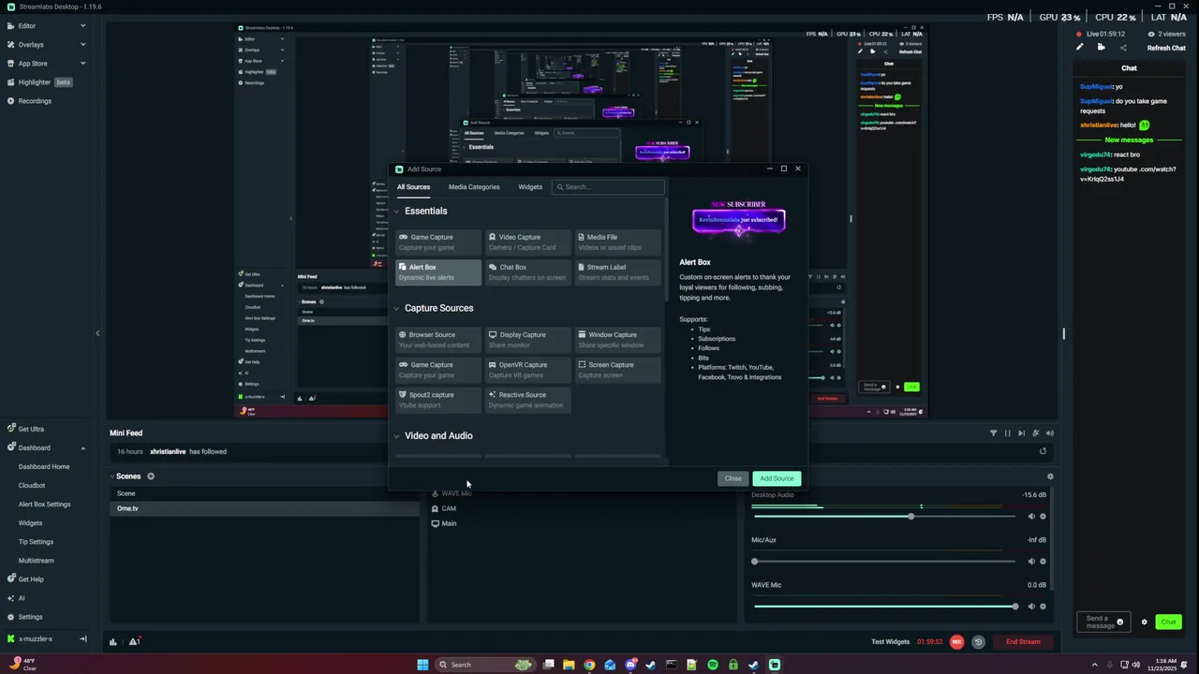Open Mic/Aux source settings gear

(1043, 562)
